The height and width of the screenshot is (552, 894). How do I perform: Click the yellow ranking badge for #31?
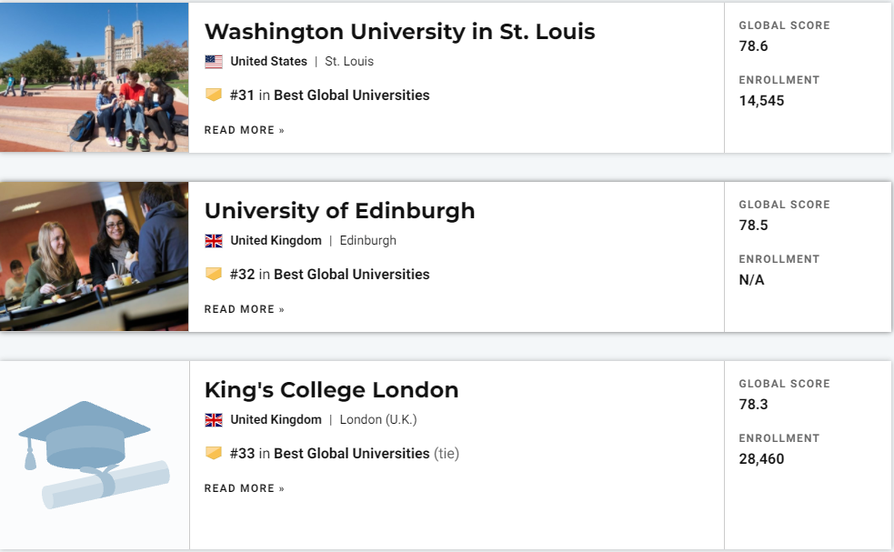(x=214, y=95)
